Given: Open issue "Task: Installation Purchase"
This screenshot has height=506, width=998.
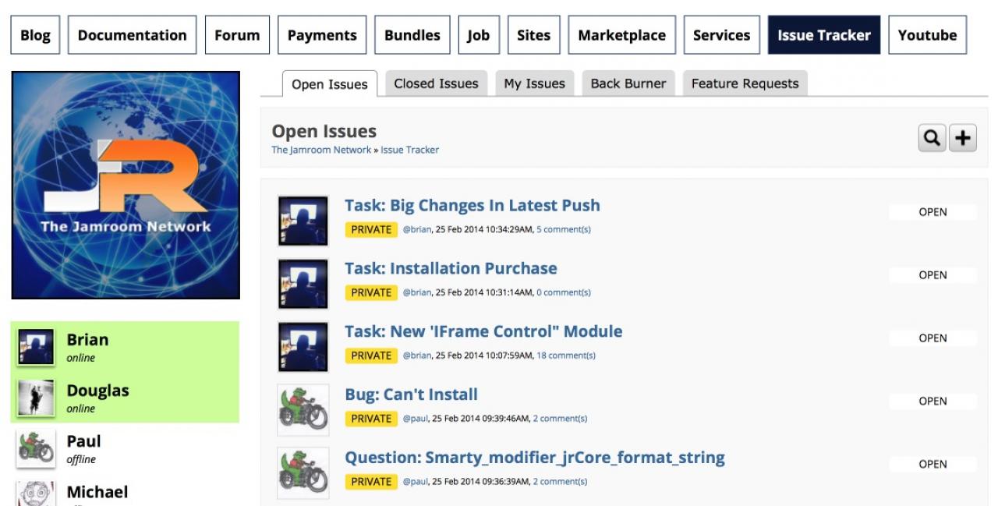Looking at the screenshot, I should click(x=451, y=268).
